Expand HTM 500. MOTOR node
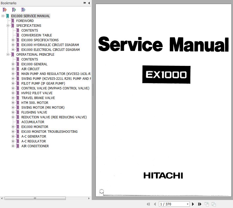The width and height of the screenshot is (233, 208). coord(13,103)
